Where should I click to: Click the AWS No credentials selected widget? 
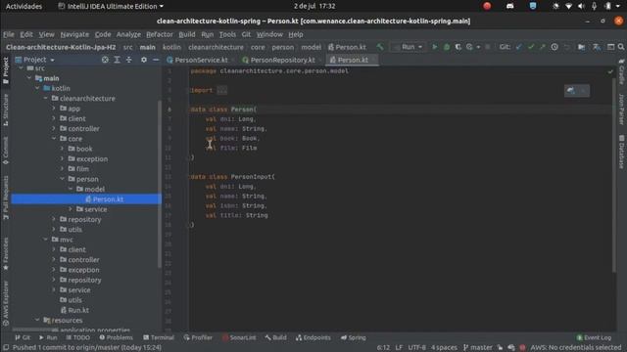pos(575,348)
